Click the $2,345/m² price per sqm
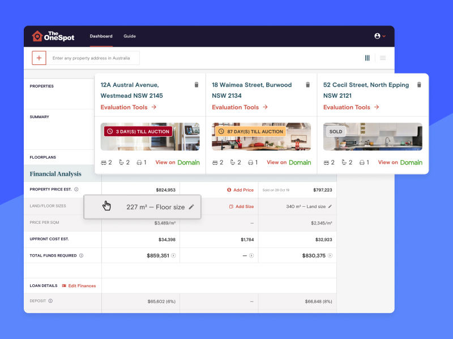This screenshot has width=453, height=339. click(322, 223)
